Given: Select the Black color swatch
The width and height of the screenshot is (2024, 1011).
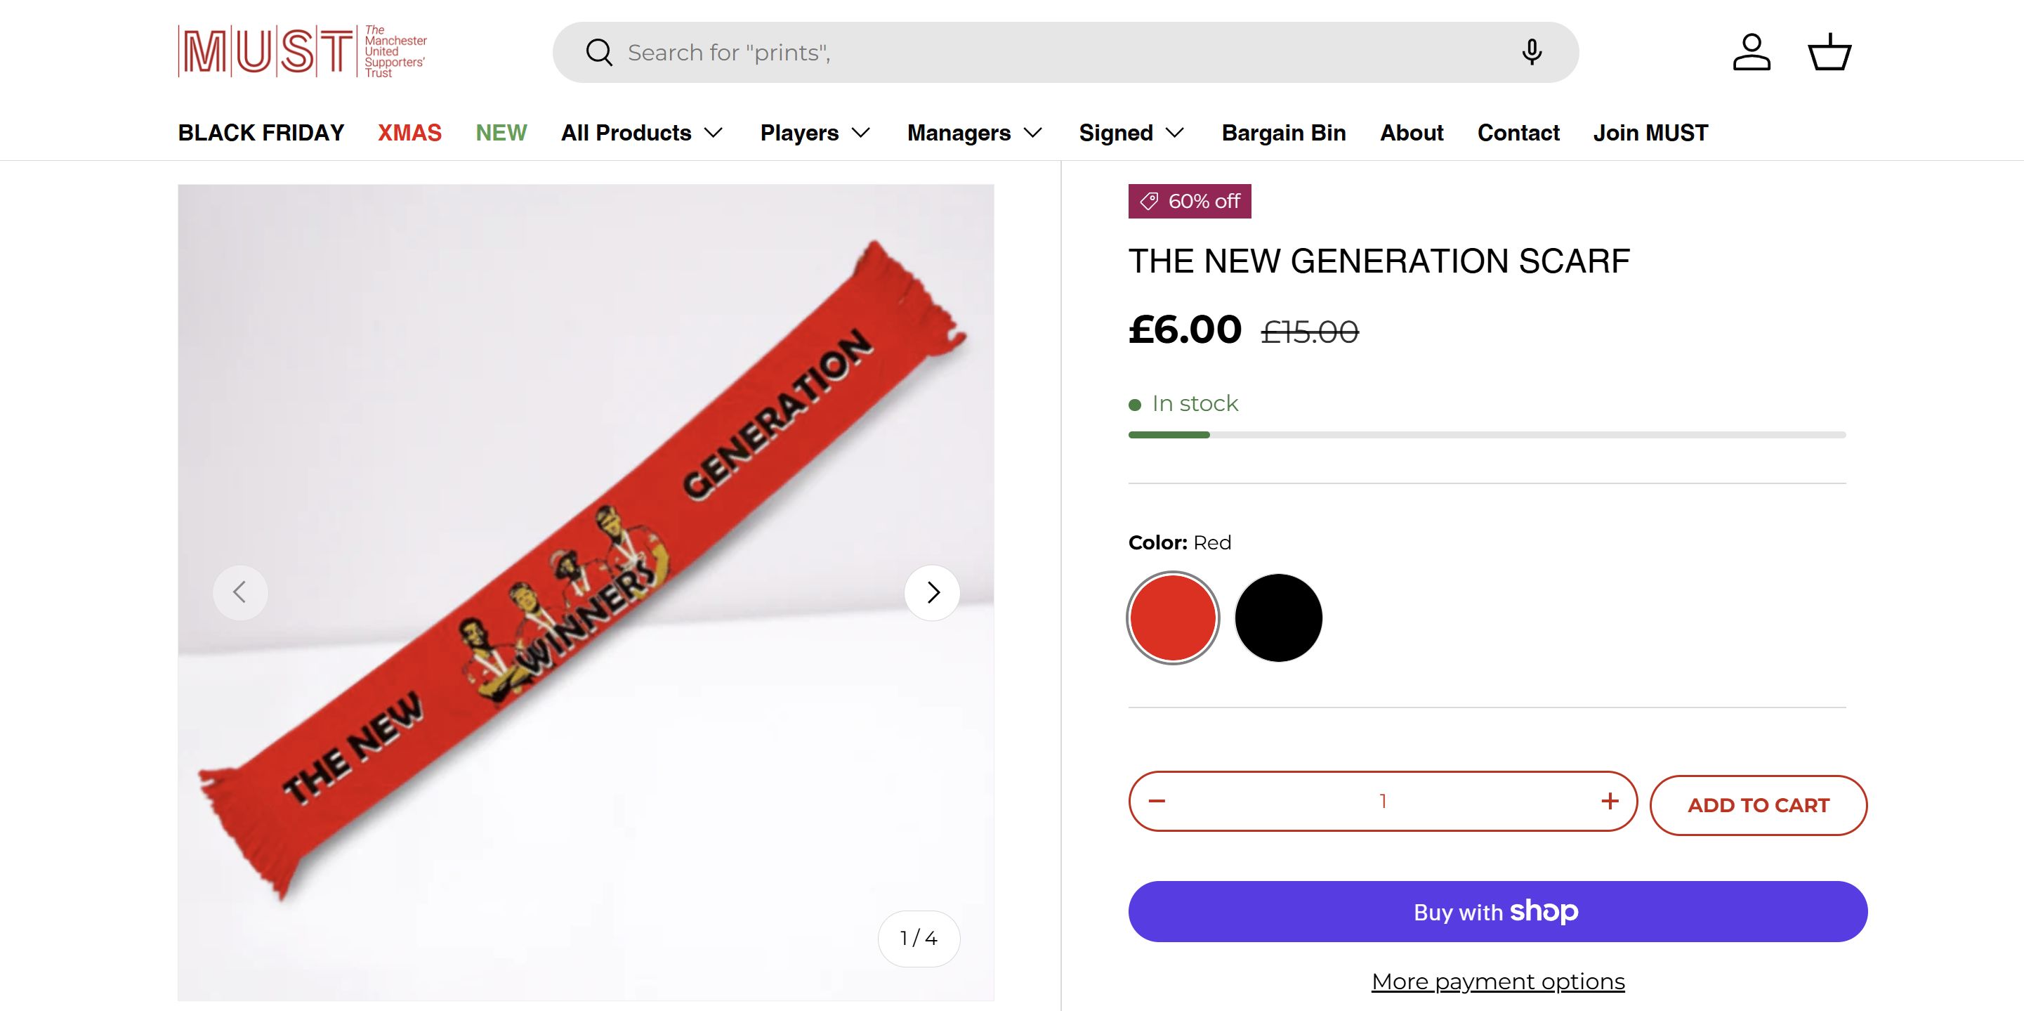Looking at the screenshot, I should 1278,618.
